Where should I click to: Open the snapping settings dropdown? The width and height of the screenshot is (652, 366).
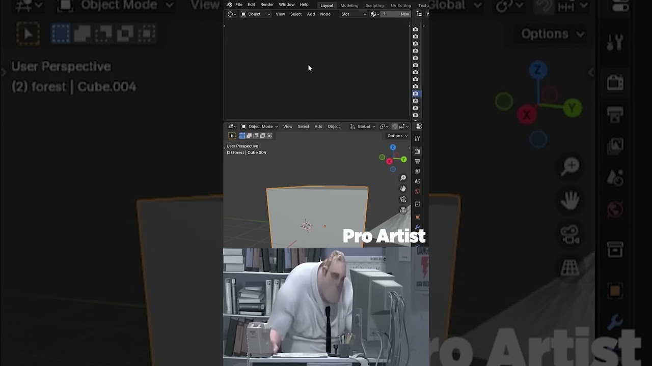click(403, 127)
